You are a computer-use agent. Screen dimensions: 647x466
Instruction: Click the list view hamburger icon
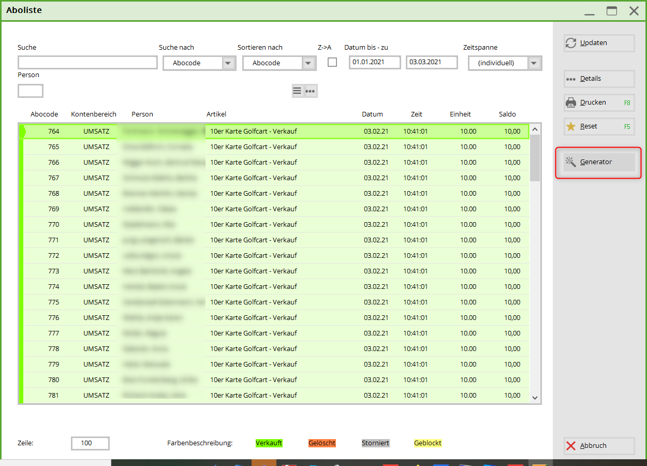click(297, 91)
